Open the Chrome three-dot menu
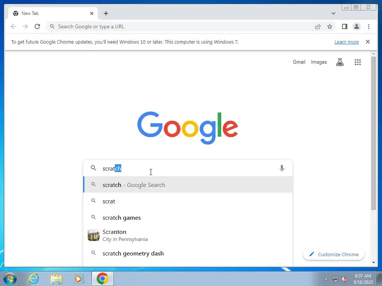The width and height of the screenshot is (382, 286). click(x=369, y=26)
